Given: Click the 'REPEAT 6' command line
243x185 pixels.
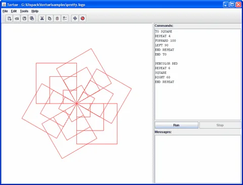Looking at the screenshot, I should click(x=163, y=68).
